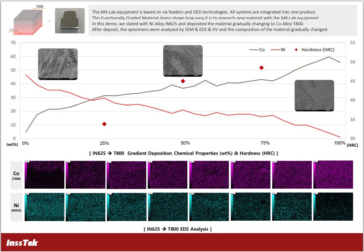Click the (wt%) unit label under the left axis
Screen dimensions: 364x252
point(12,145)
